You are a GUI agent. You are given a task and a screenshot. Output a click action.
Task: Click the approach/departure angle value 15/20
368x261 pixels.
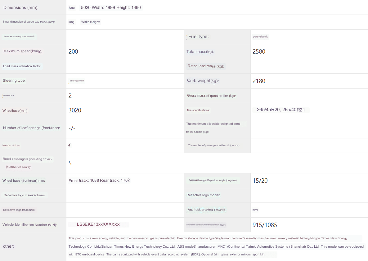[x=260, y=181]
